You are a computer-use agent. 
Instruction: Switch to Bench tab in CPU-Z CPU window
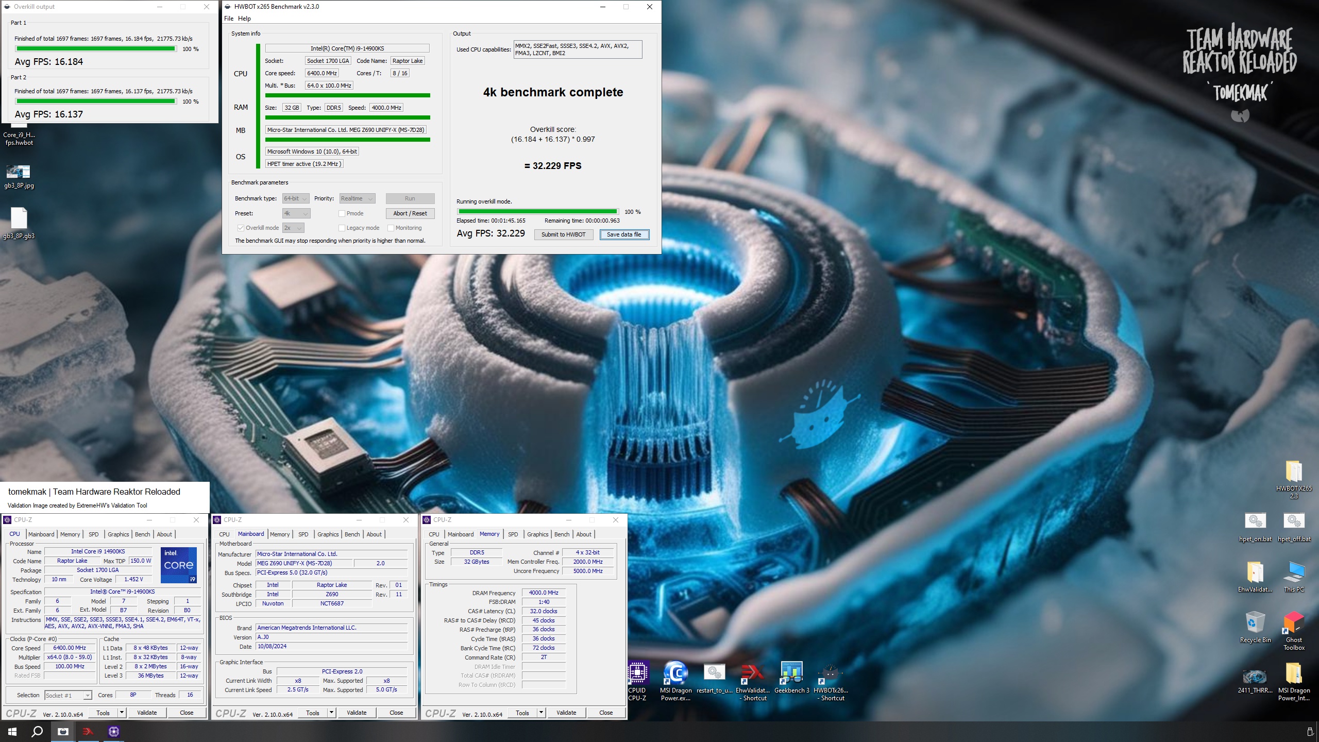(143, 534)
